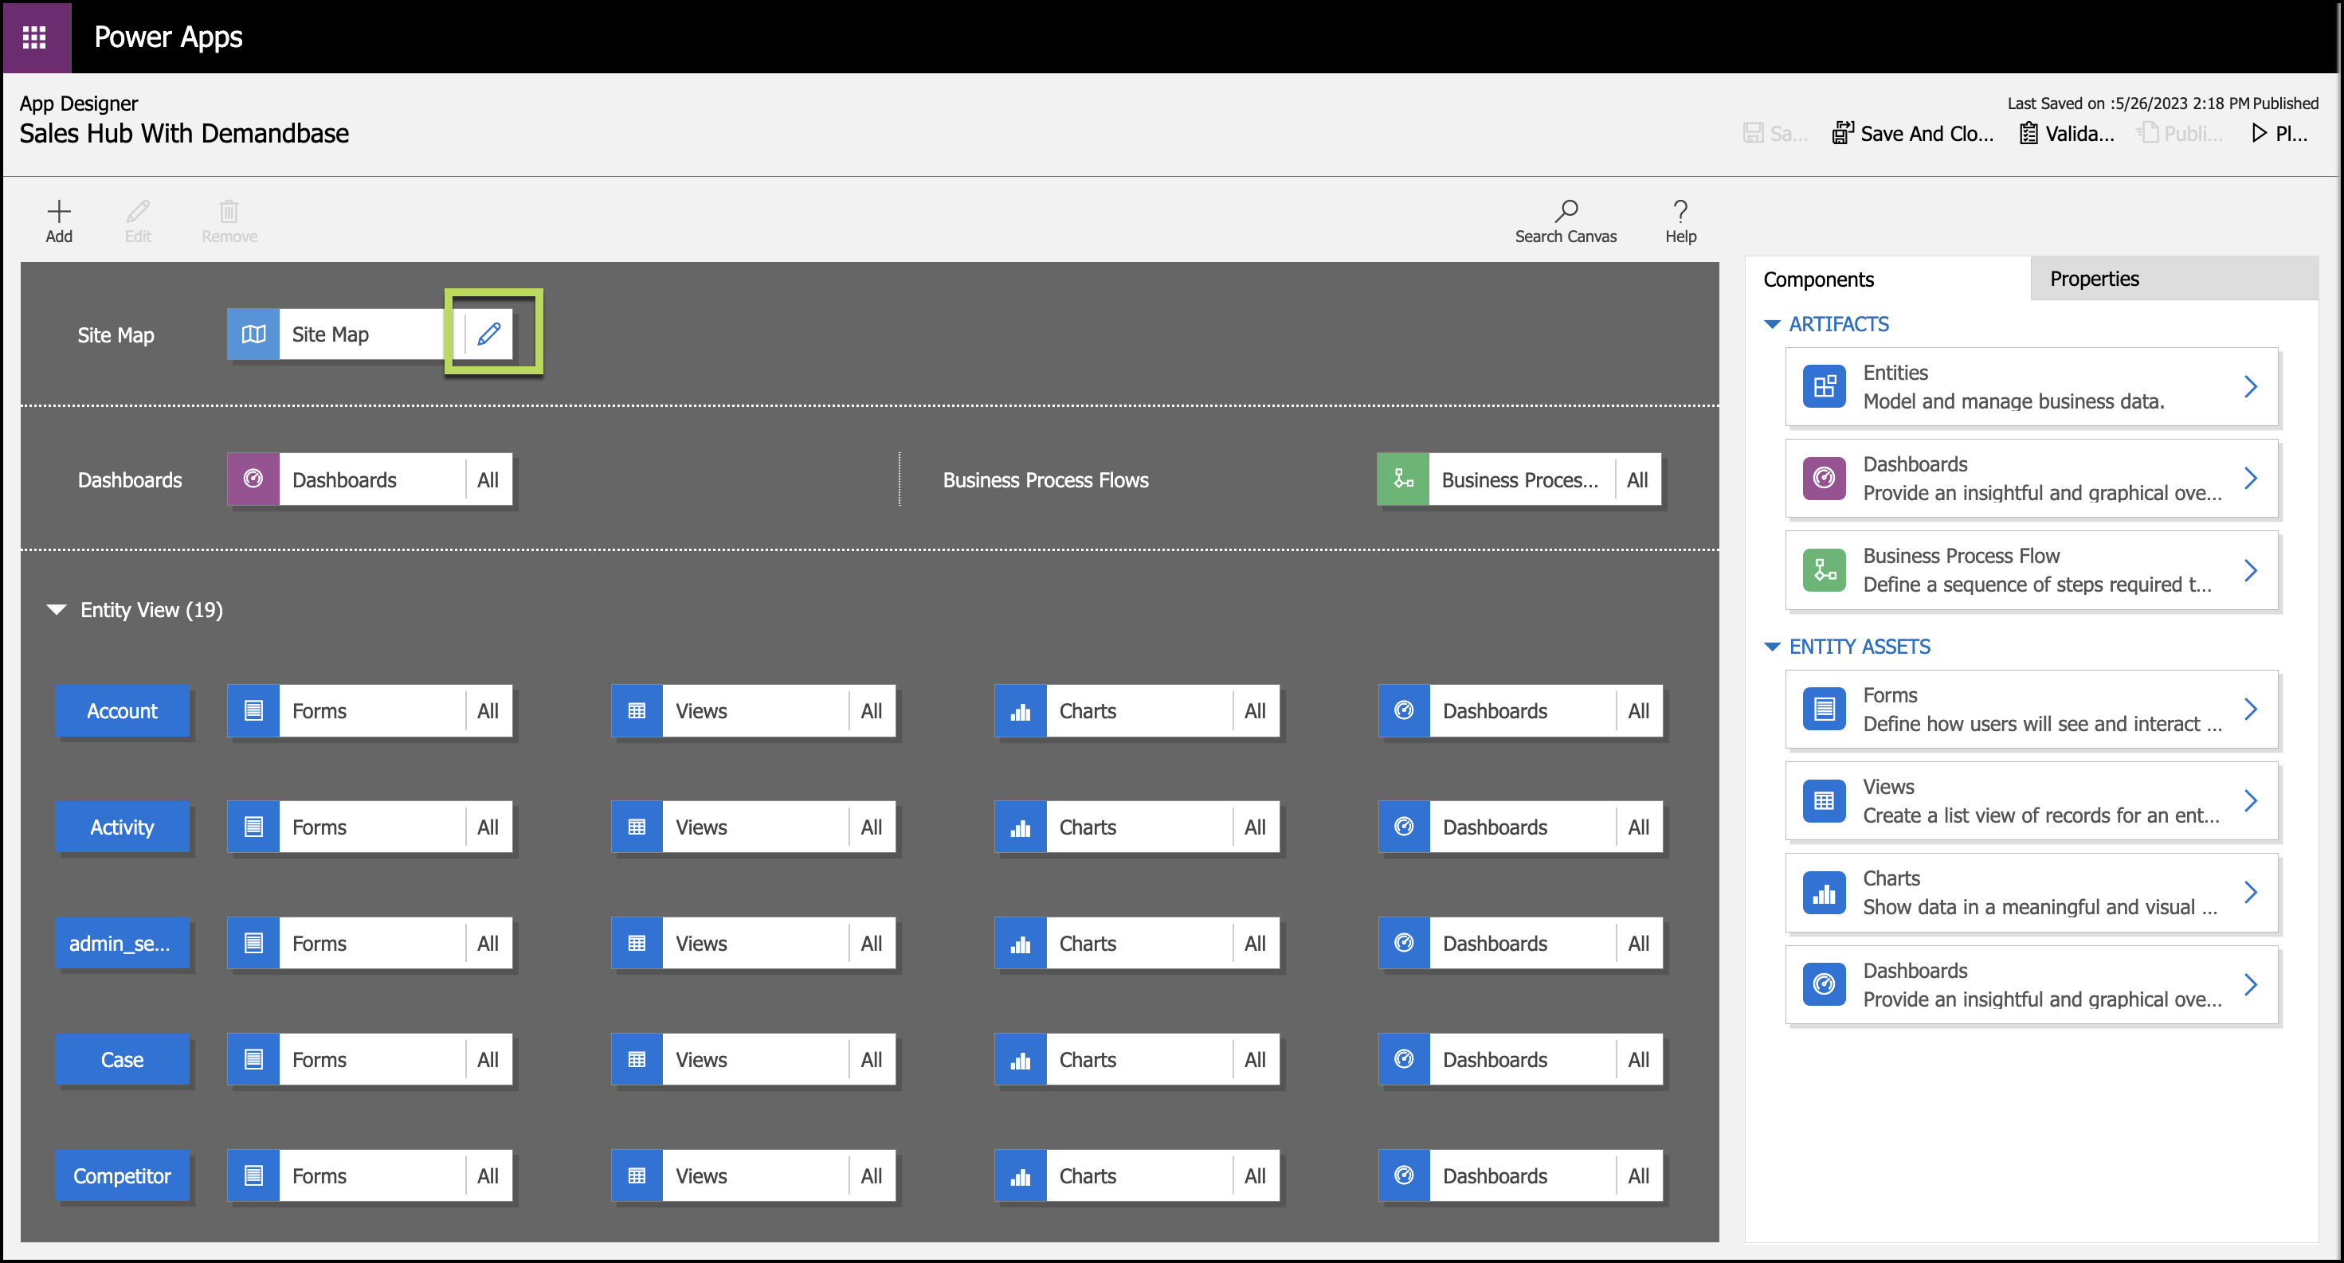This screenshot has height=1263, width=2344.
Task: Click the Account Charts tile icon
Action: pos(1020,711)
